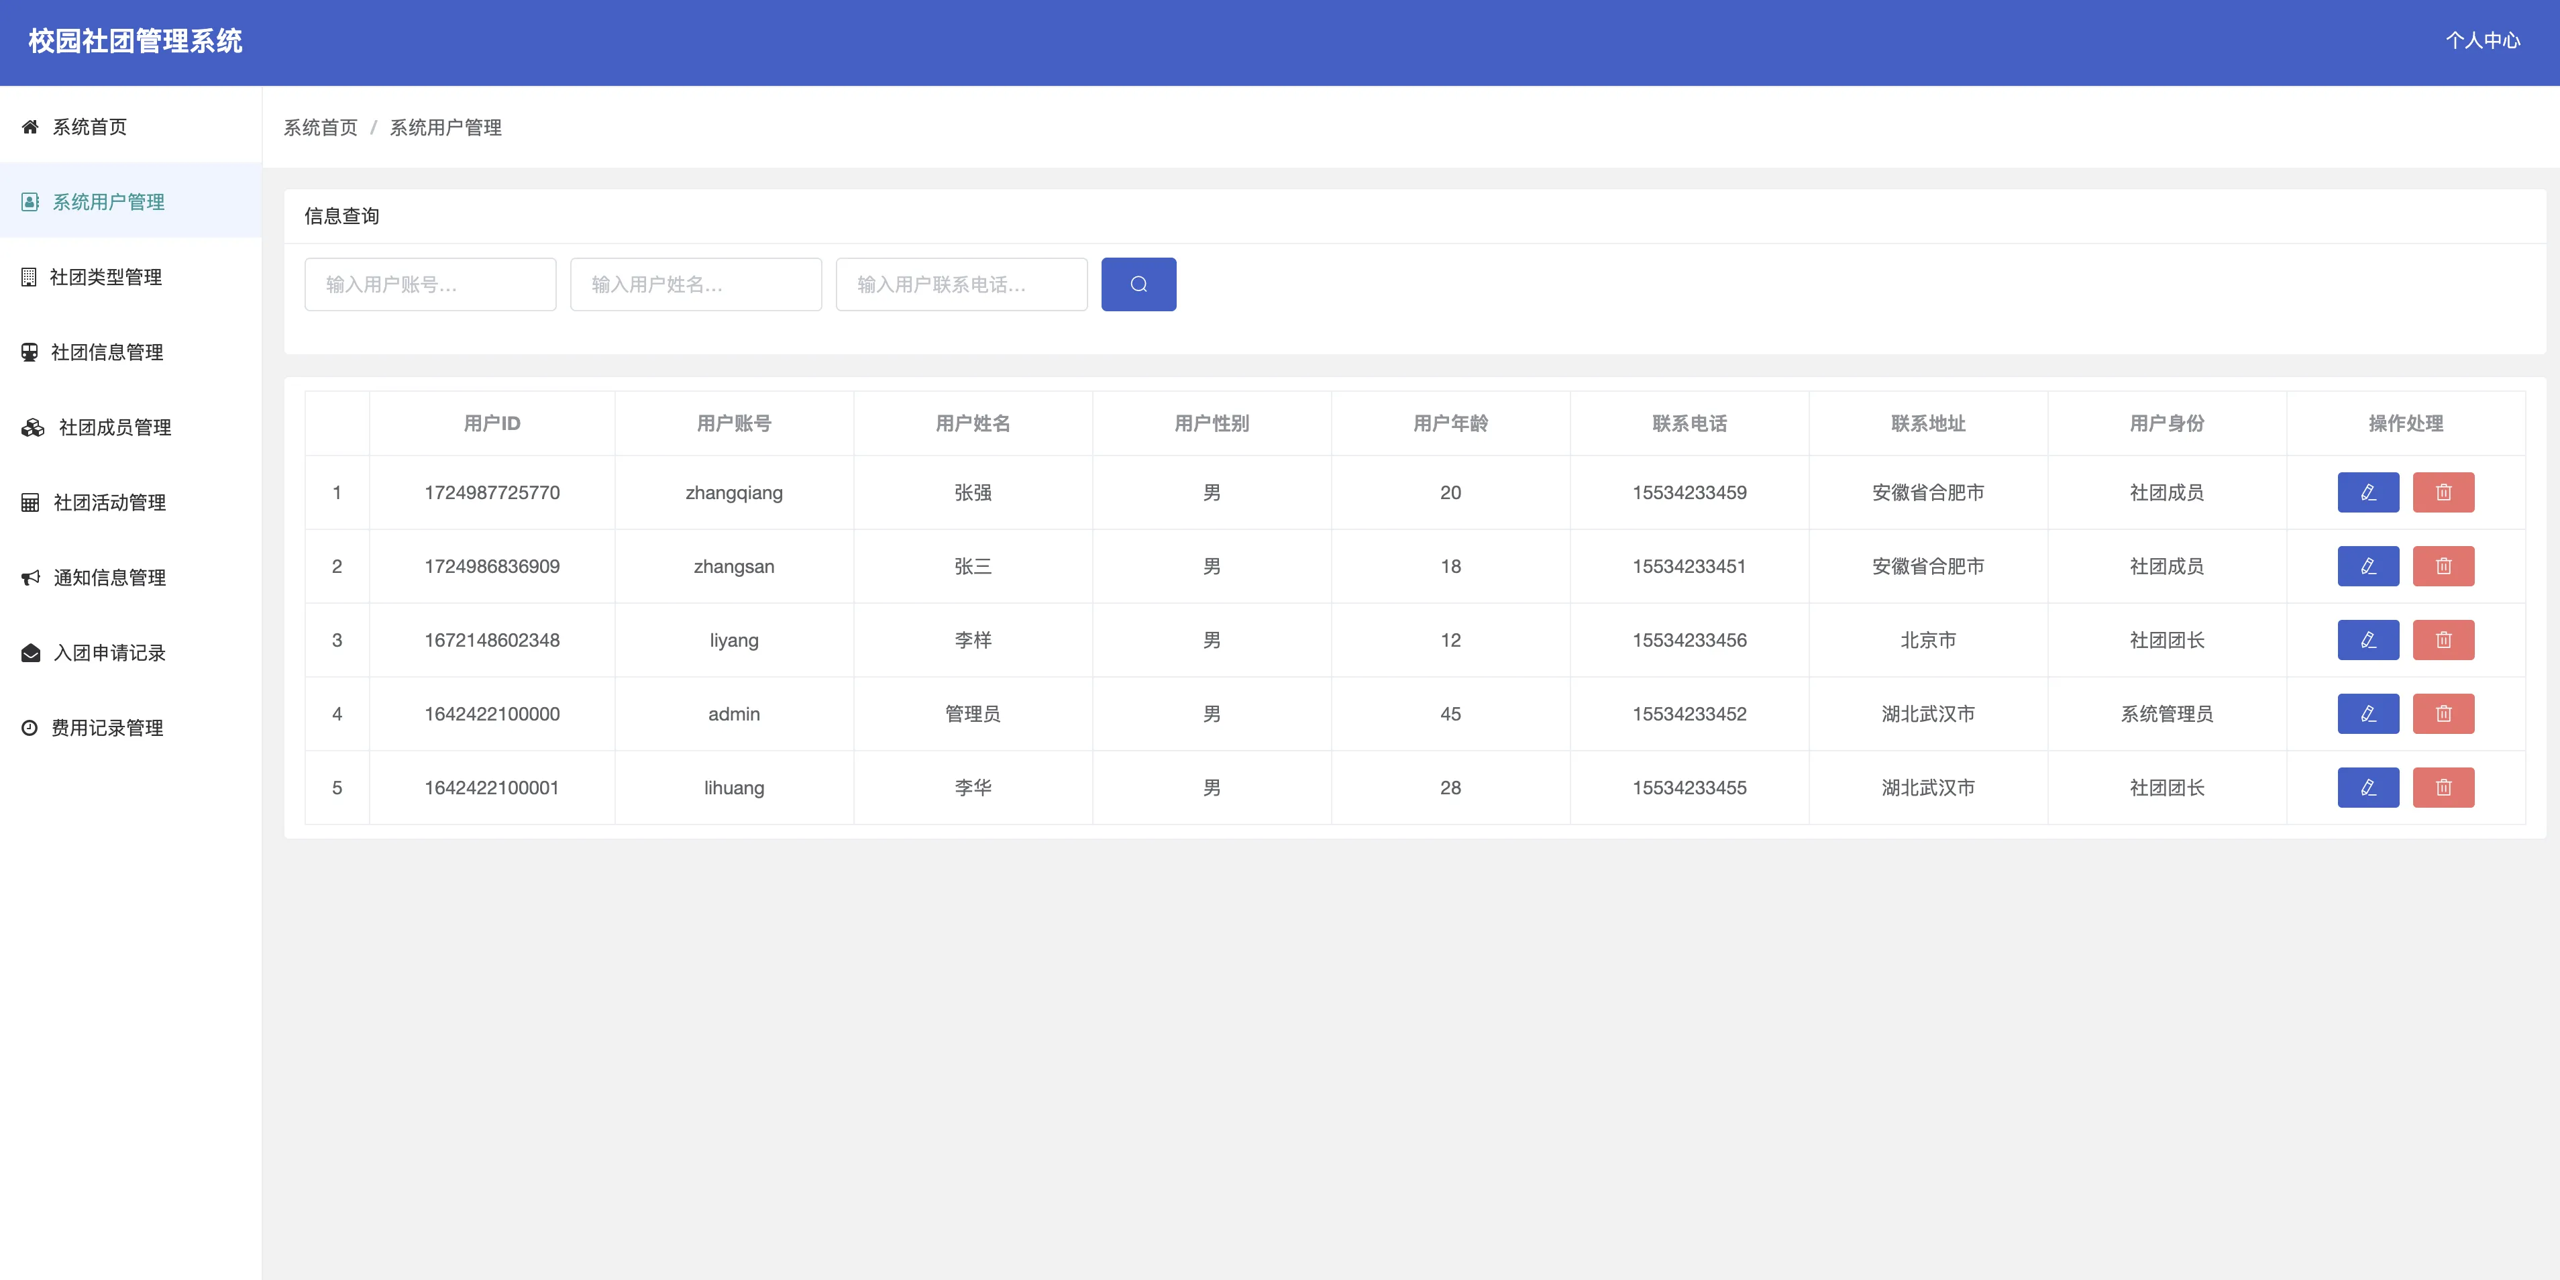The width and height of the screenshot is (2560, 1280).
Task: Open 社团类型管理 in sidebar
Action: (x=105, y=277)
